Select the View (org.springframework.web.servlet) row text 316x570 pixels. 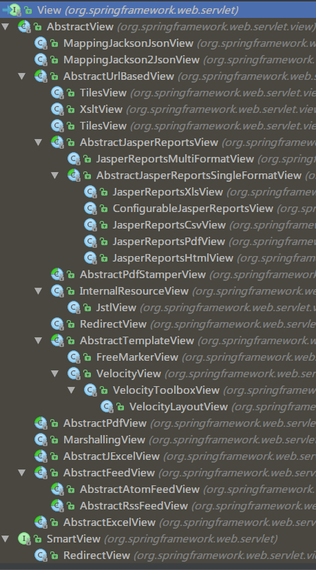point(138,10)
